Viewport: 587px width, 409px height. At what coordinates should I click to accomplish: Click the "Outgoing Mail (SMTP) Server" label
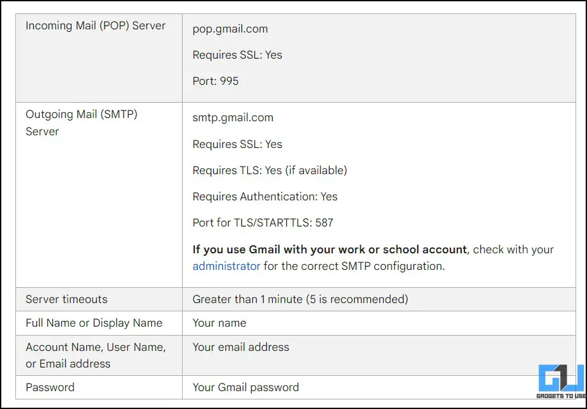pos(82,123)
